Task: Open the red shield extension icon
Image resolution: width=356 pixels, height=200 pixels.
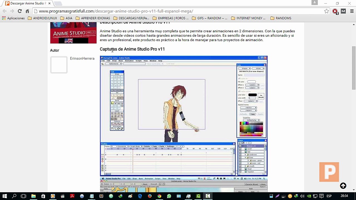Action: click(x=335, y=11)
